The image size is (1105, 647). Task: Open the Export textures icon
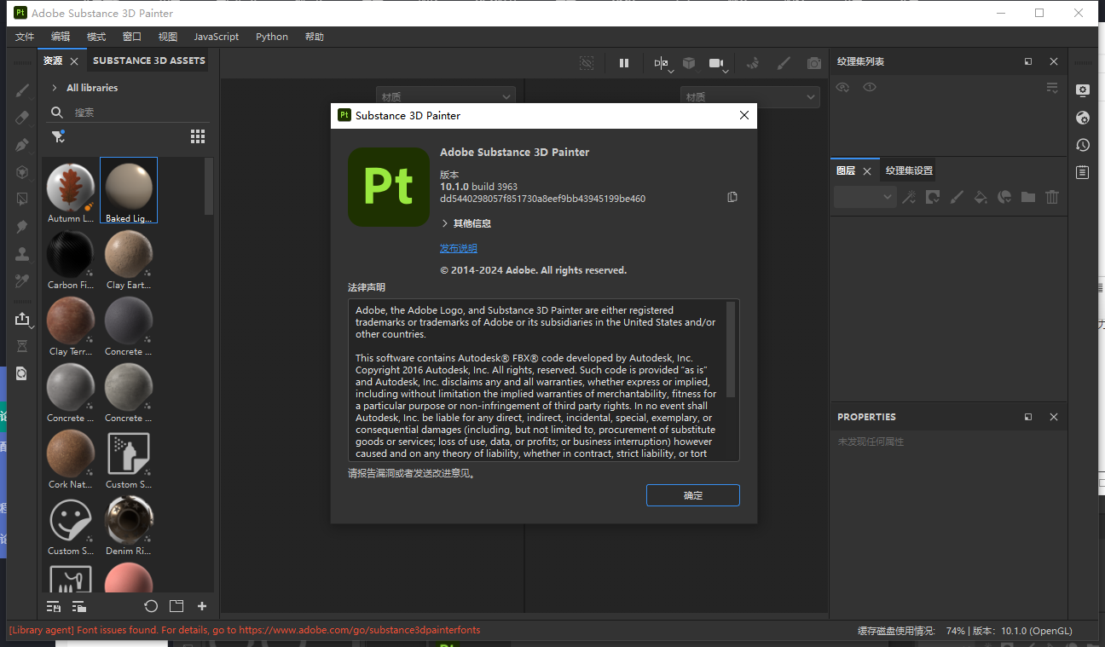(x=23, y=319)
